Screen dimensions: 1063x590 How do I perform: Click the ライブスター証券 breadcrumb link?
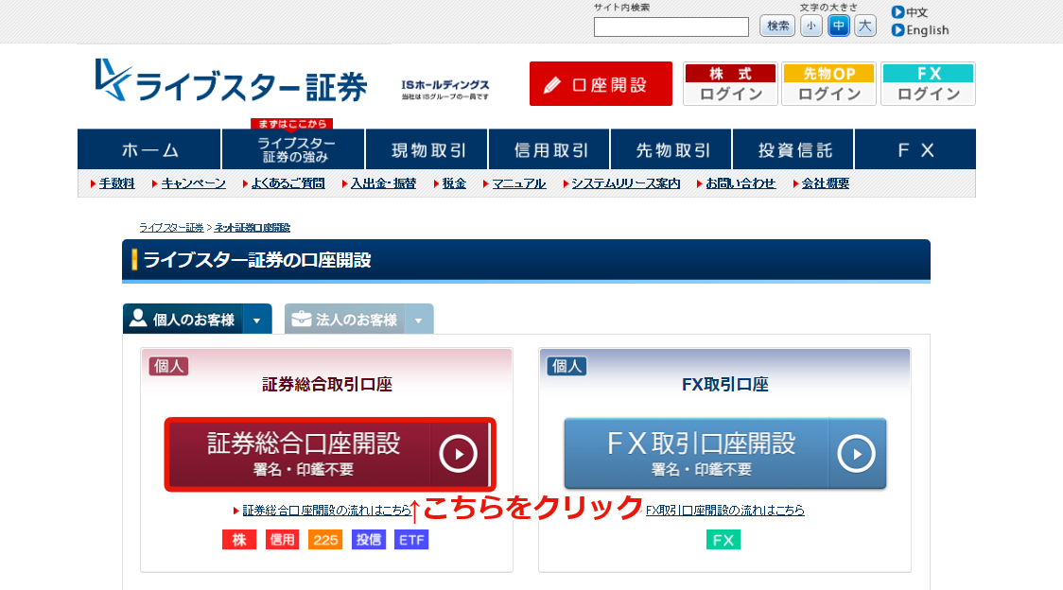pos(171,228)
